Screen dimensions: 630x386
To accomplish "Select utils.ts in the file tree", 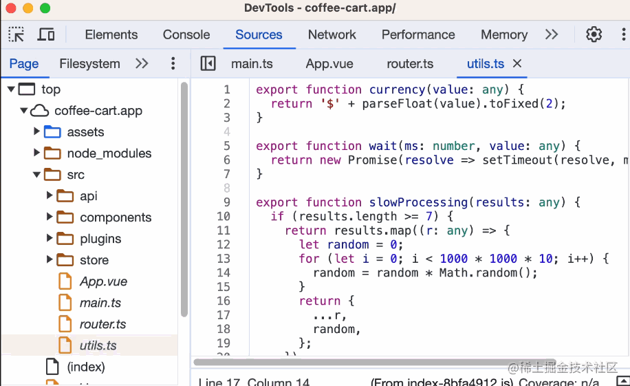I will pos(98,345).
